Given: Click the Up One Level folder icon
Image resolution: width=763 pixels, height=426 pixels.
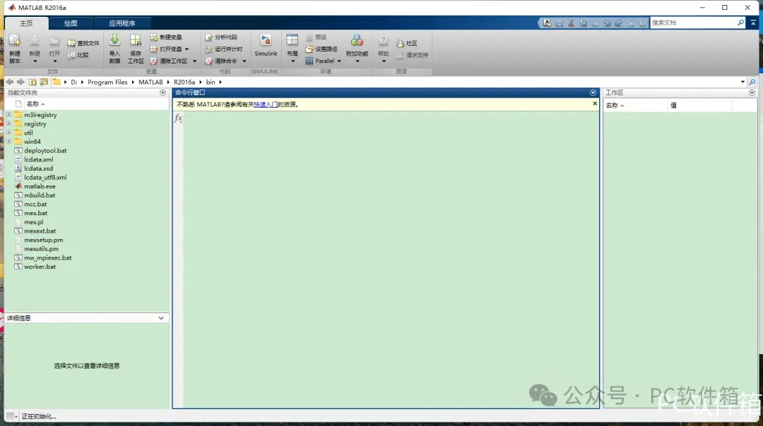Looking at the screenshot, I should 32,82.
